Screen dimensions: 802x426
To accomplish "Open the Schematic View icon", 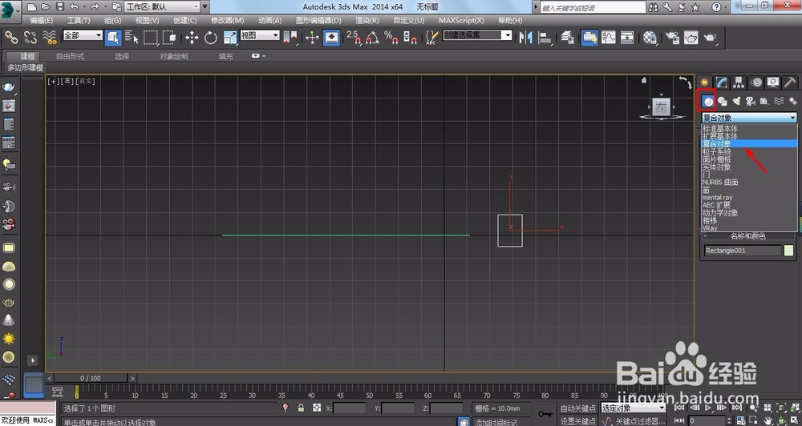I will click(x=627, y=38).
